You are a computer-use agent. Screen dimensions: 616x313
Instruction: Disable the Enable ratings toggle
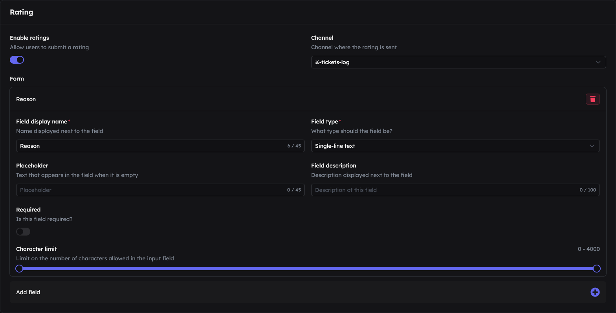[x=17, y=60]
